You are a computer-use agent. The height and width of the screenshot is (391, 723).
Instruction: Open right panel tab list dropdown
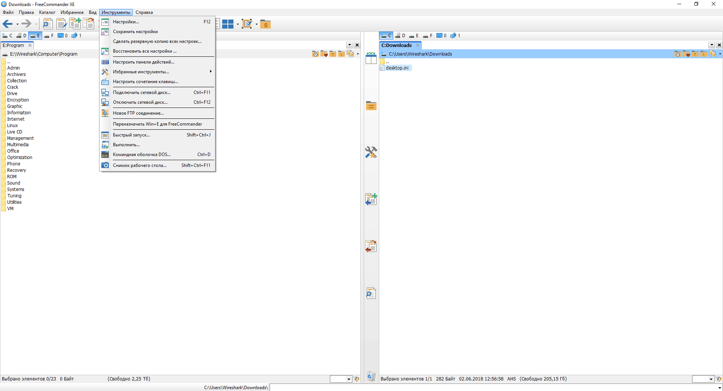(712, 45)
